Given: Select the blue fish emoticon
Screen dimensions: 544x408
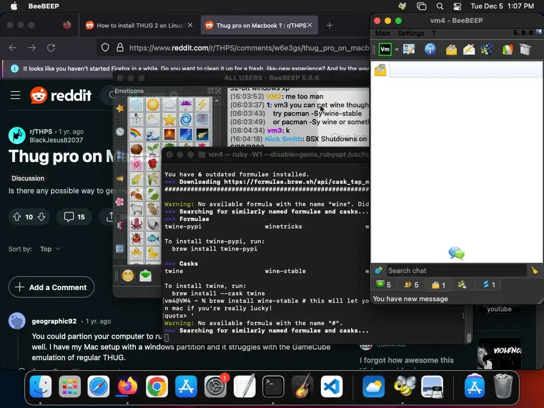Looking at the screenshot, I should 152,239.
